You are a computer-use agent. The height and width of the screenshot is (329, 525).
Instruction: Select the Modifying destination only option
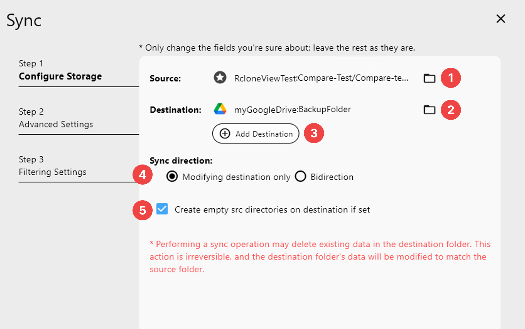[x=171, y=176]
